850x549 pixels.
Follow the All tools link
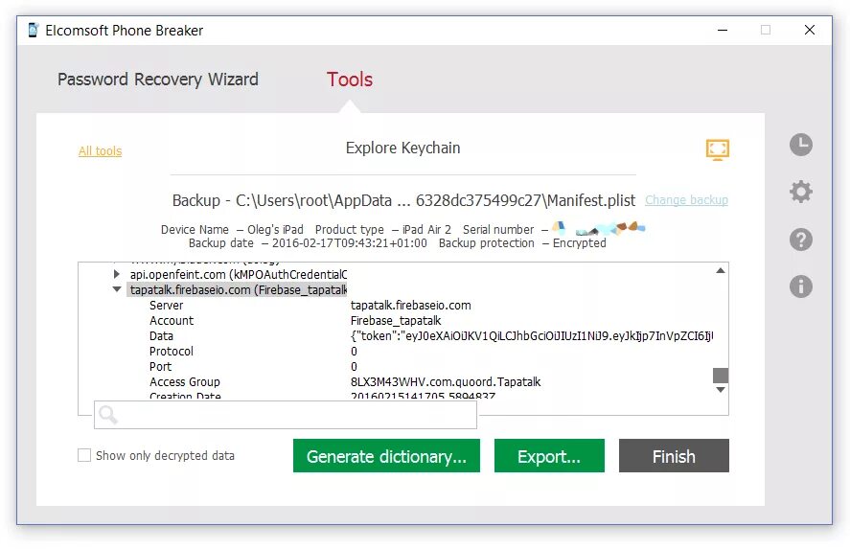click(x=101, y=151)
